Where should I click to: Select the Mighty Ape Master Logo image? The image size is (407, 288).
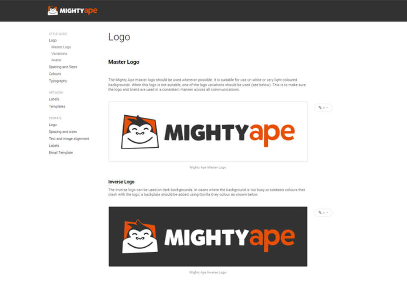[x=208, y=132]
